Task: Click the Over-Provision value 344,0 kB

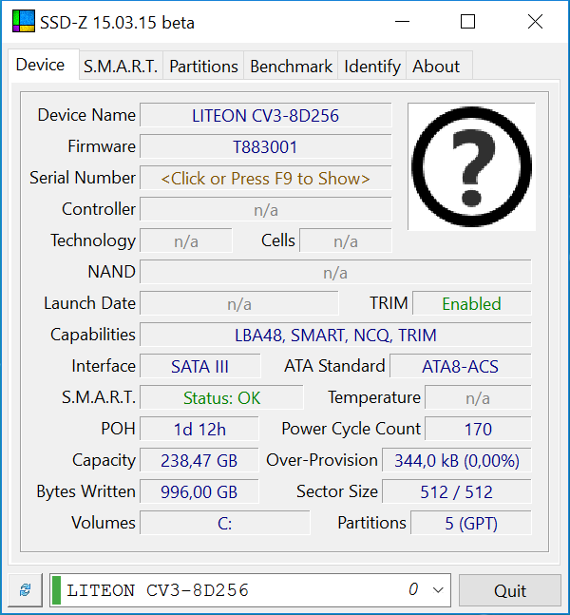Action: (457, 460)
